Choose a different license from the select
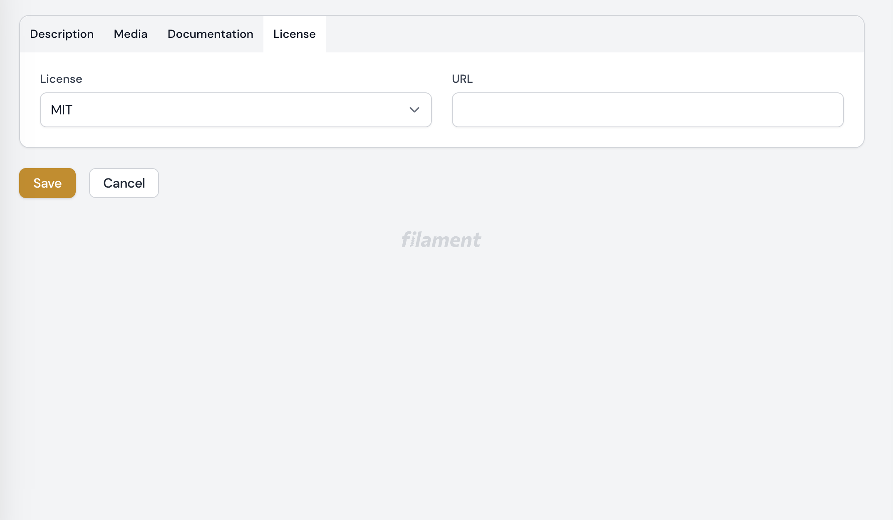 [235, 110]
